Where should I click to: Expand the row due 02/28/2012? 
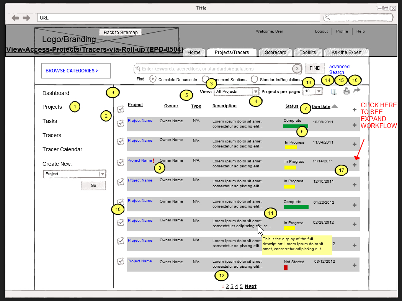tap(355, 224)
